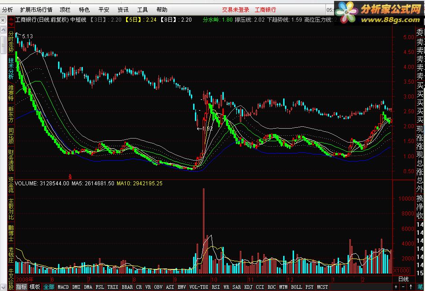Select the DMA indicator

click(88, 287)
